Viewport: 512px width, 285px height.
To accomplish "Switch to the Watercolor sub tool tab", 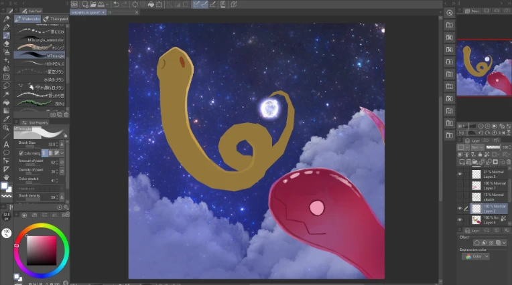I will 27,19.
